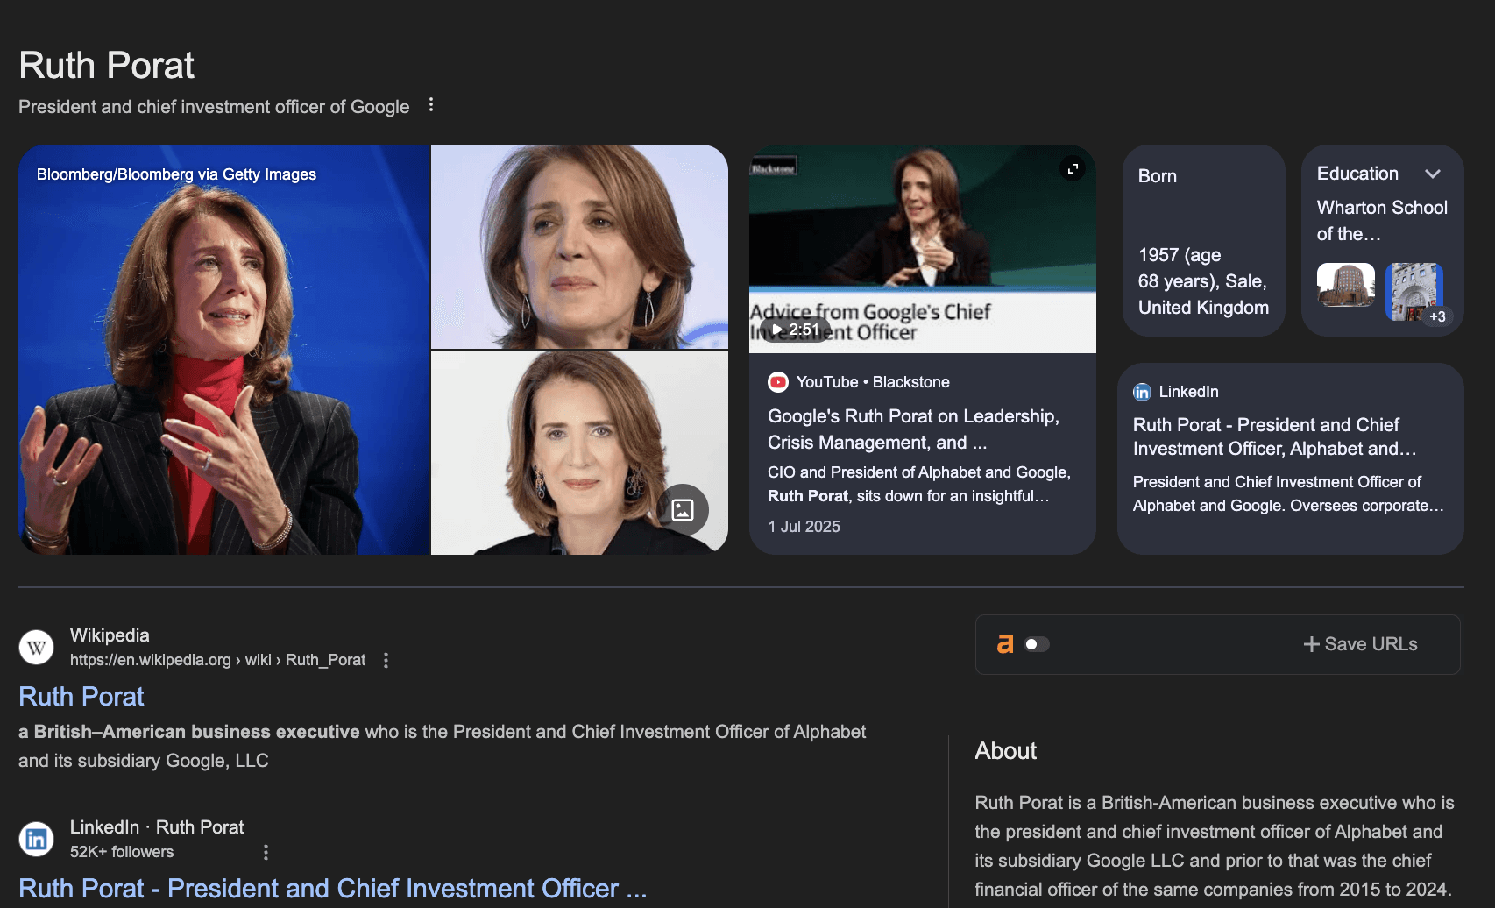Open three-dot menu beside Wikipedia URL
This screenshot has height=908, width=1495.
tap(386, 661)
